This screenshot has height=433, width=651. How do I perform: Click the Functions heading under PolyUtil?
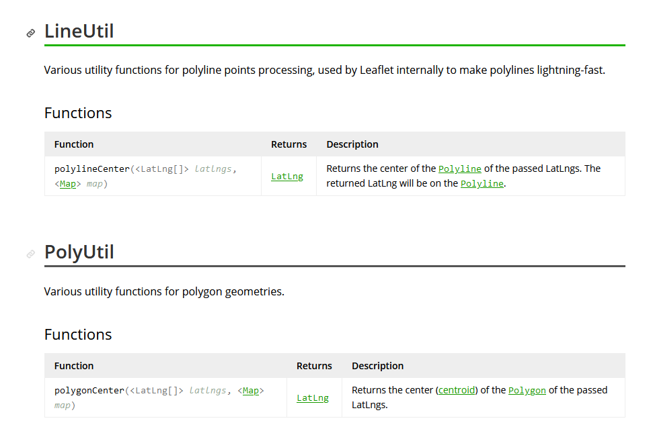[x=78, y=335]
